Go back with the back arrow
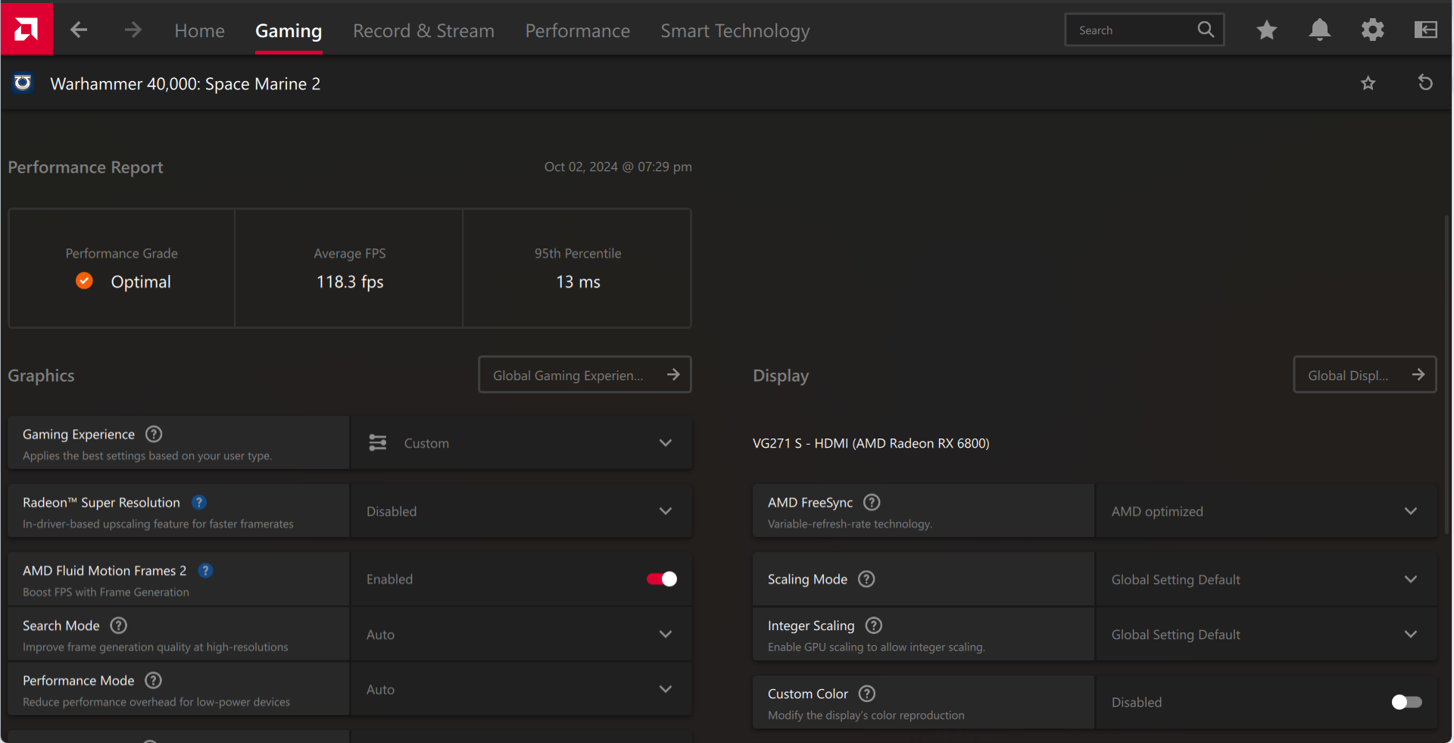Image resolution: width=1454 pixels, height=743 pixels. point(79,30)
